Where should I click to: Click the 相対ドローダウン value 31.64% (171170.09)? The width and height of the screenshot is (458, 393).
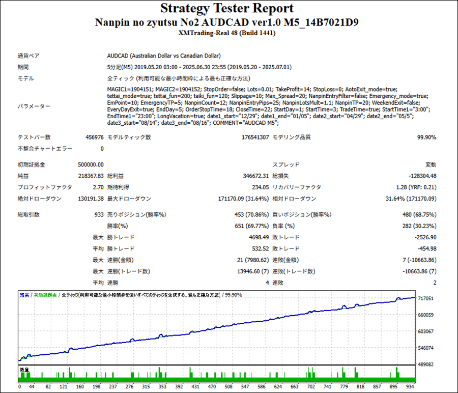click(411, 199)
